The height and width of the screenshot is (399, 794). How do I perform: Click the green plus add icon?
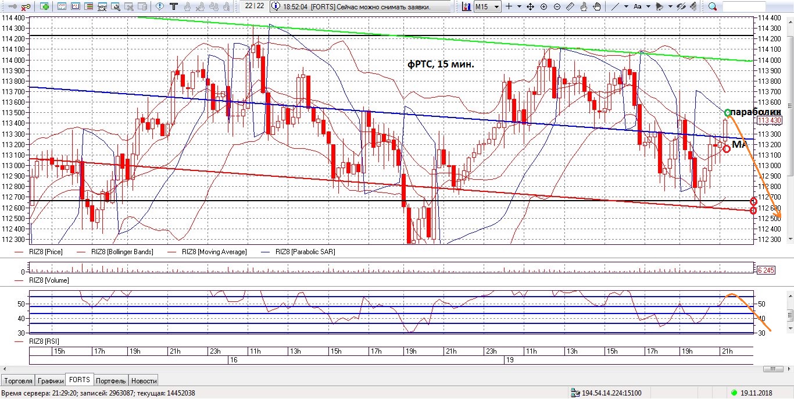coord(45,6)
